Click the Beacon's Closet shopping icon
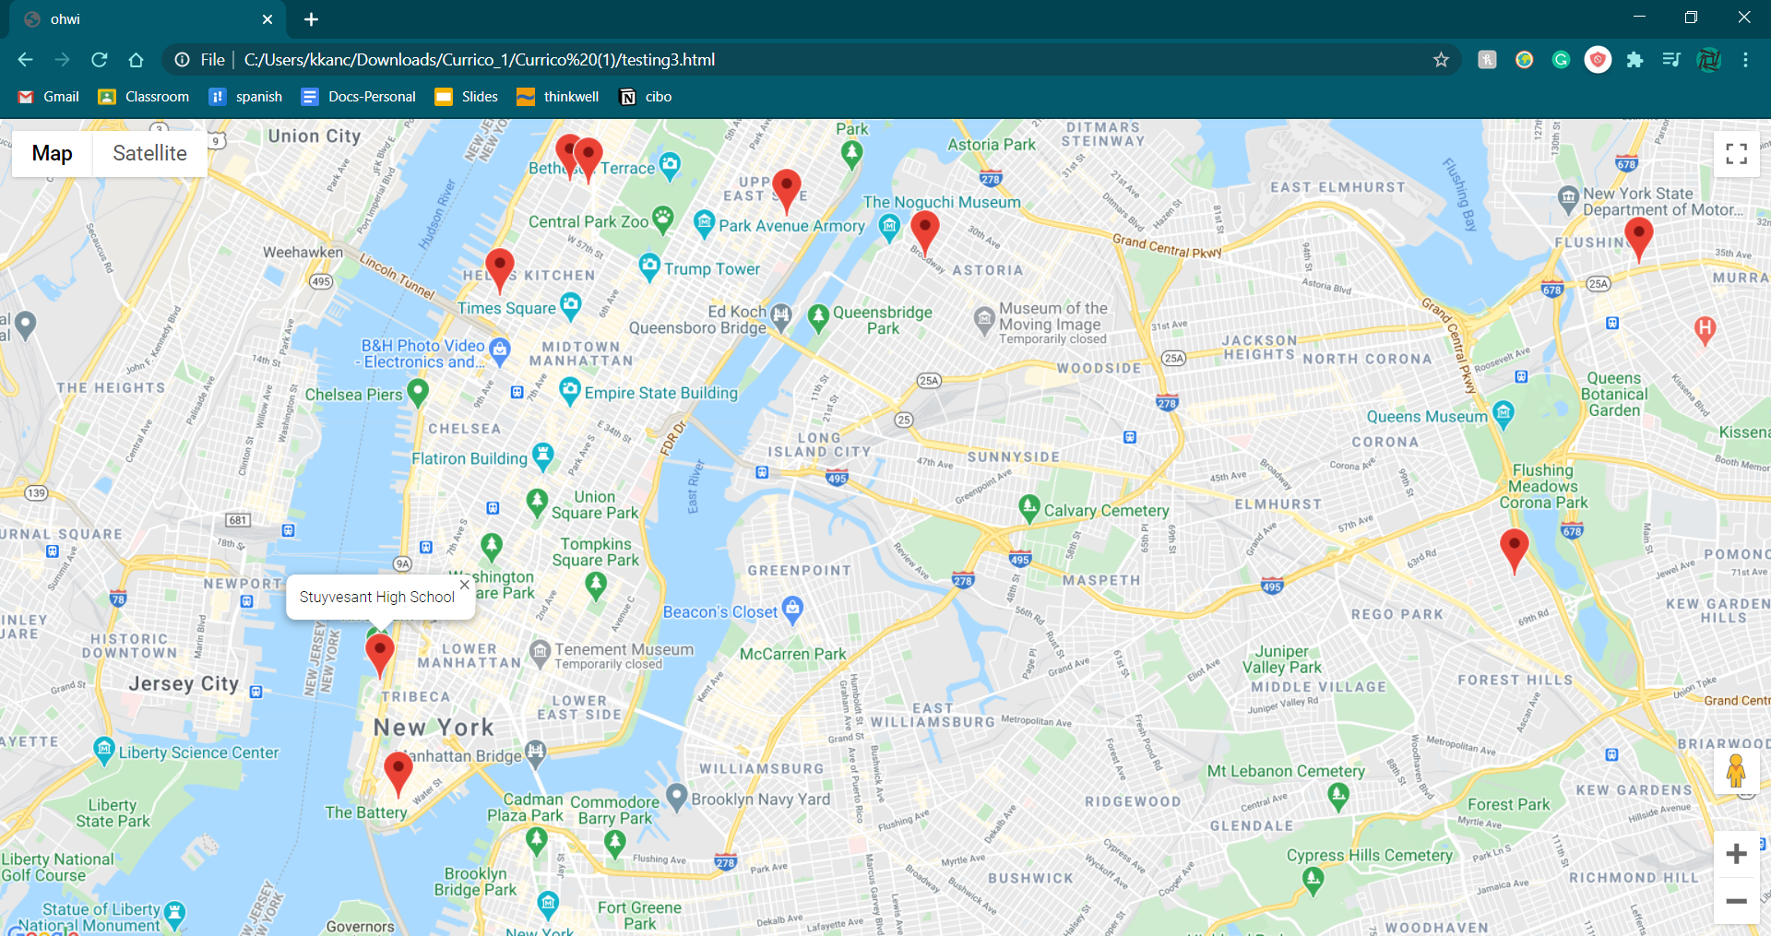 pyautogui.click(x=792, y=609)
